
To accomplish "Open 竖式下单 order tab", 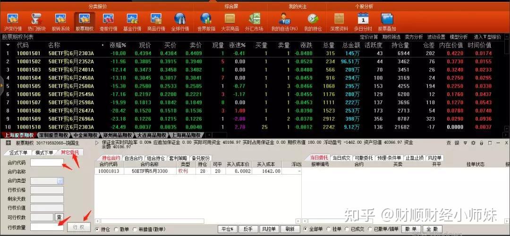I will coord(18,152).
